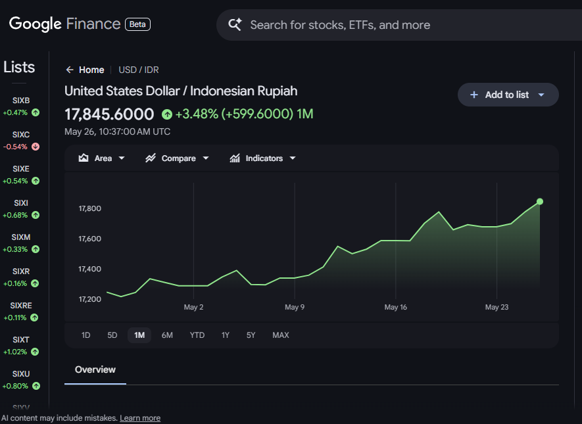
Task: Click the Indicators chart icon
Action: pyautogui.click(x=235, y=158)
